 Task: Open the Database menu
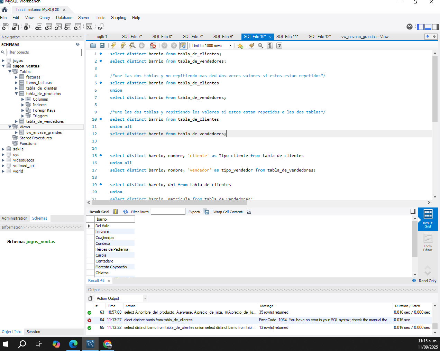[x=64, y=18]
